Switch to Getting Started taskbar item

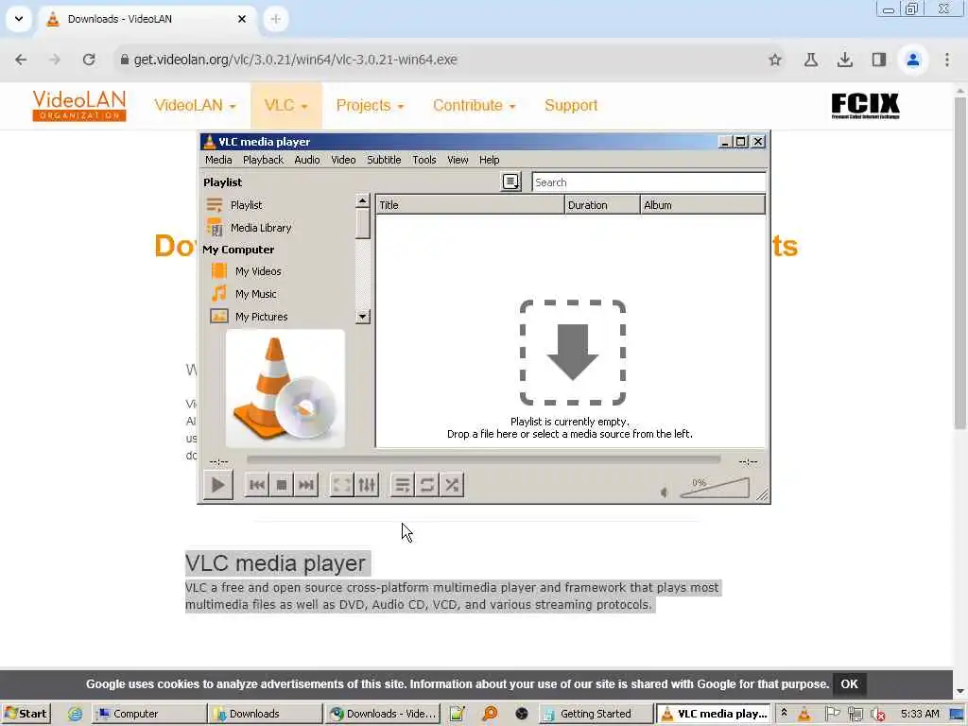tap(596, 714)
